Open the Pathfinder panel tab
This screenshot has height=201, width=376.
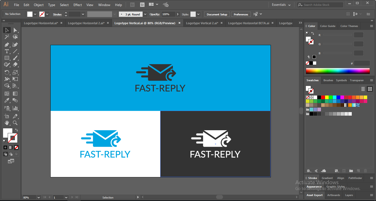point(355,178)
